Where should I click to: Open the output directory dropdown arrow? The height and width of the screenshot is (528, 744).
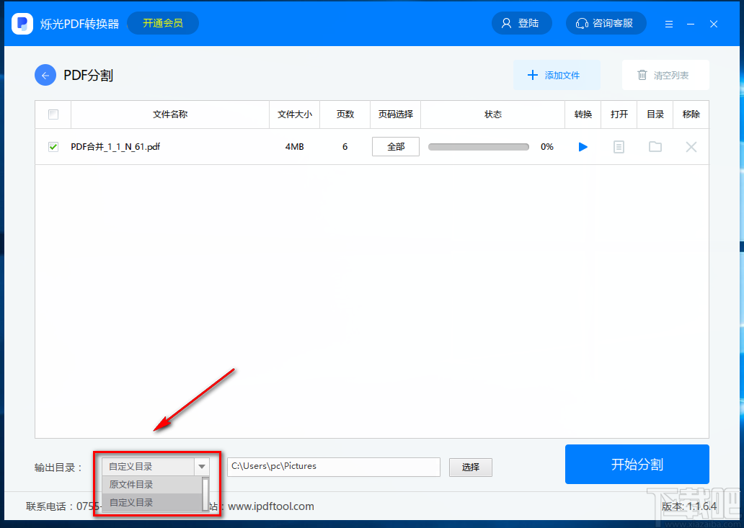click(x=202, y=466)
